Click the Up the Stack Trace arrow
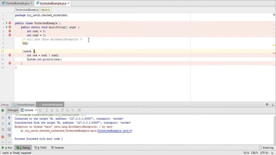276x155 pixels. click(9, 118)
